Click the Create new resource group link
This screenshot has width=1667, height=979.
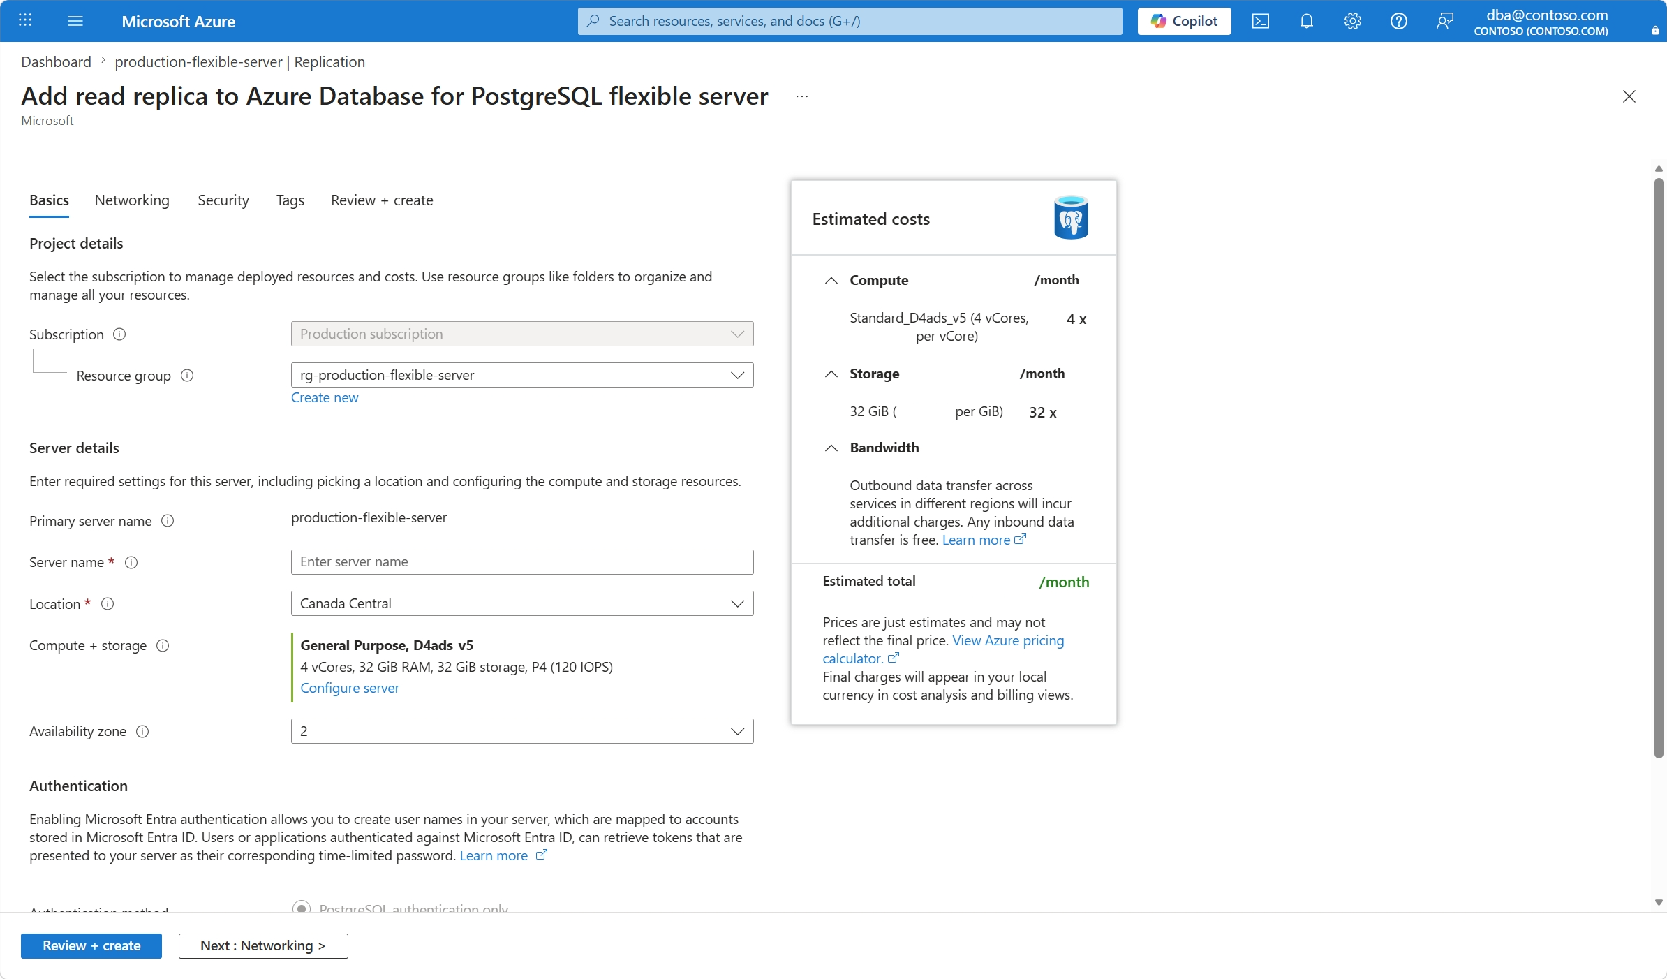click(x=325, y=397)
